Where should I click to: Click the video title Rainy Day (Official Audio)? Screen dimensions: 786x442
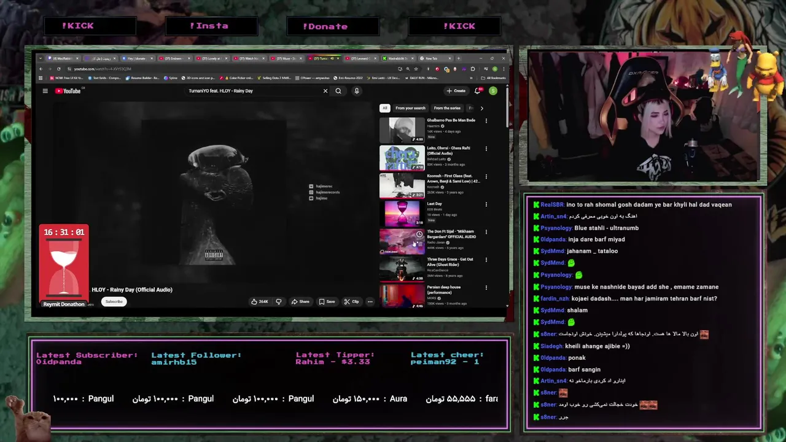click(x=132, y=290)
